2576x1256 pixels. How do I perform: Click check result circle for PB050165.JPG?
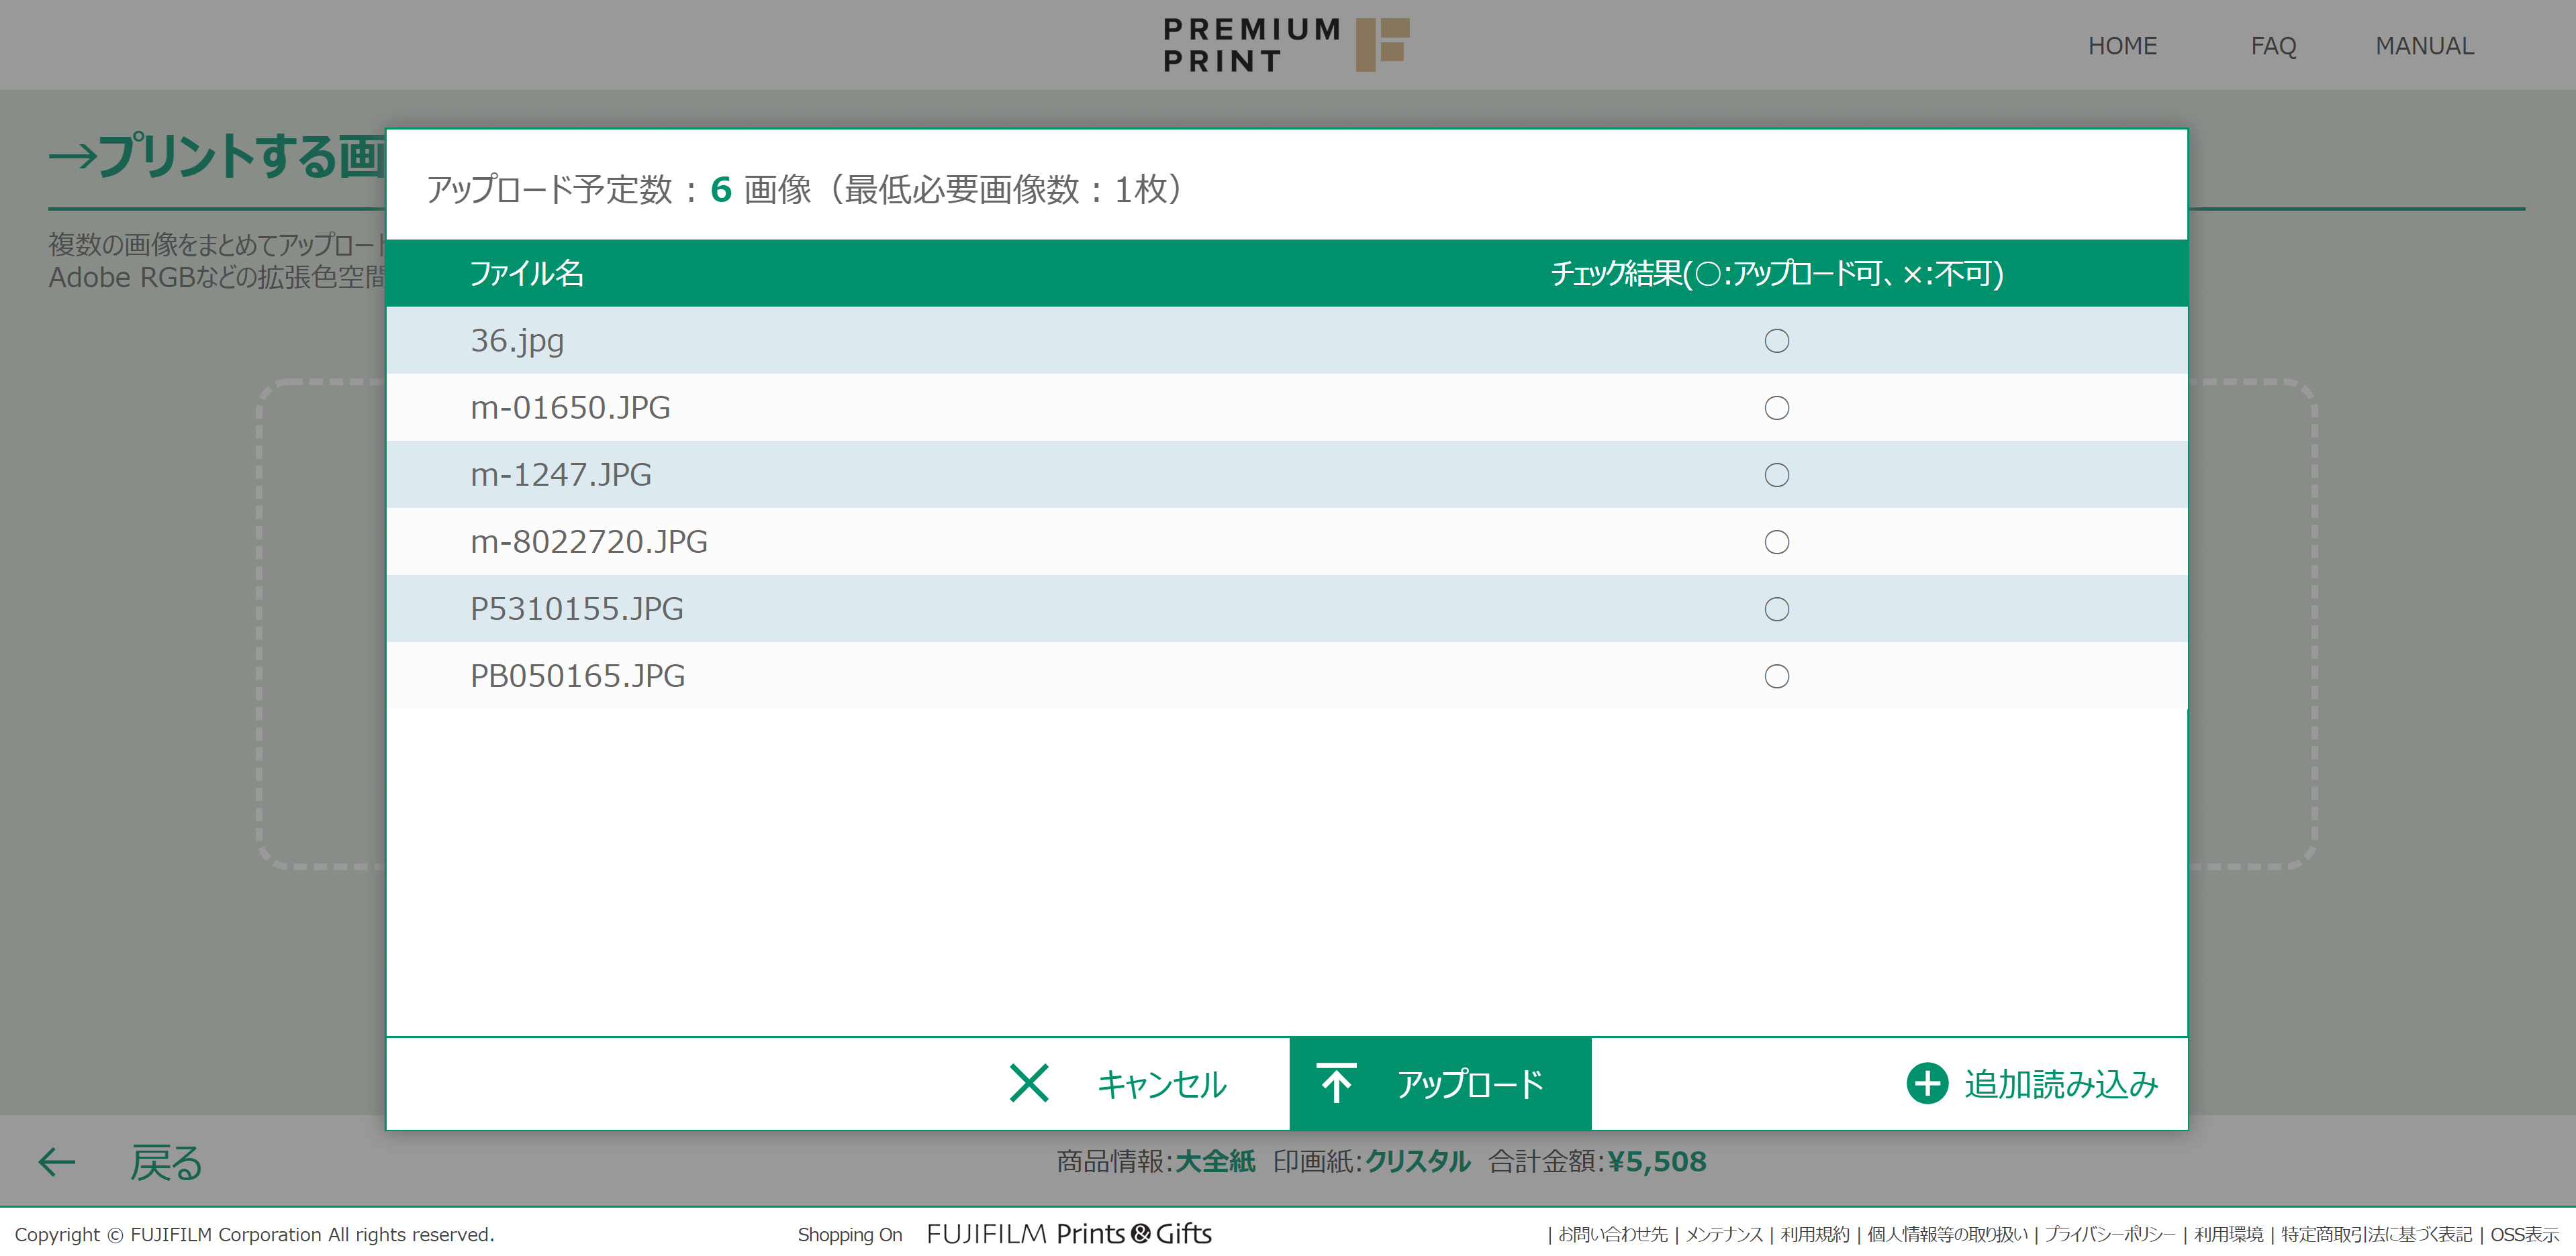[x=1776, y=676]
